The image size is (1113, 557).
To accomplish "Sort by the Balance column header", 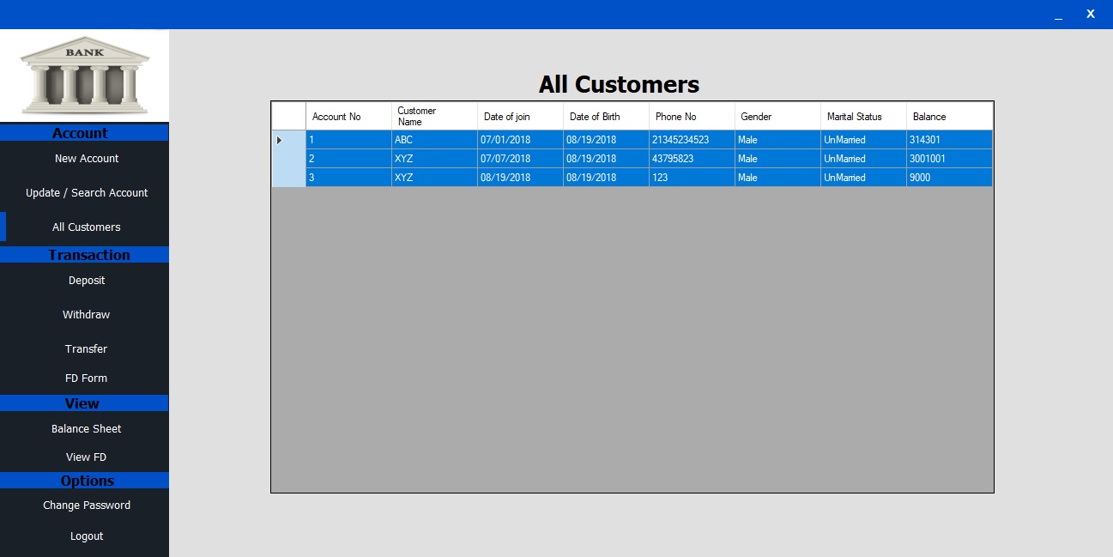I will click(948, 116).
